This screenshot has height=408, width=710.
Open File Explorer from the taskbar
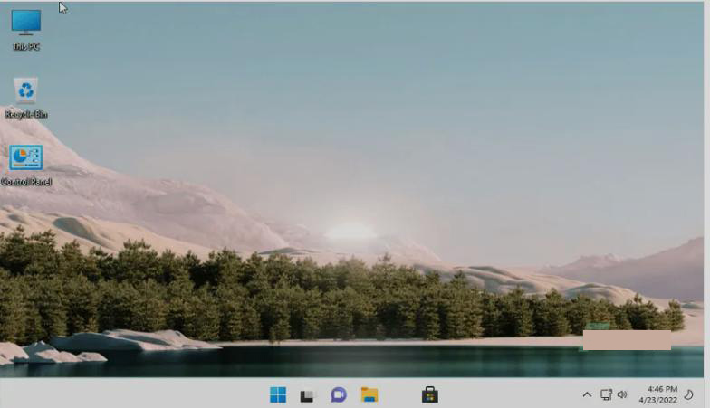(x=369, y=394)
